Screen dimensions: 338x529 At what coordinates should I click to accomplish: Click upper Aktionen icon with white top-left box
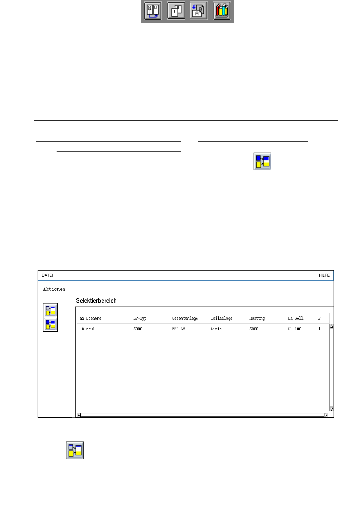click(51, 310)
